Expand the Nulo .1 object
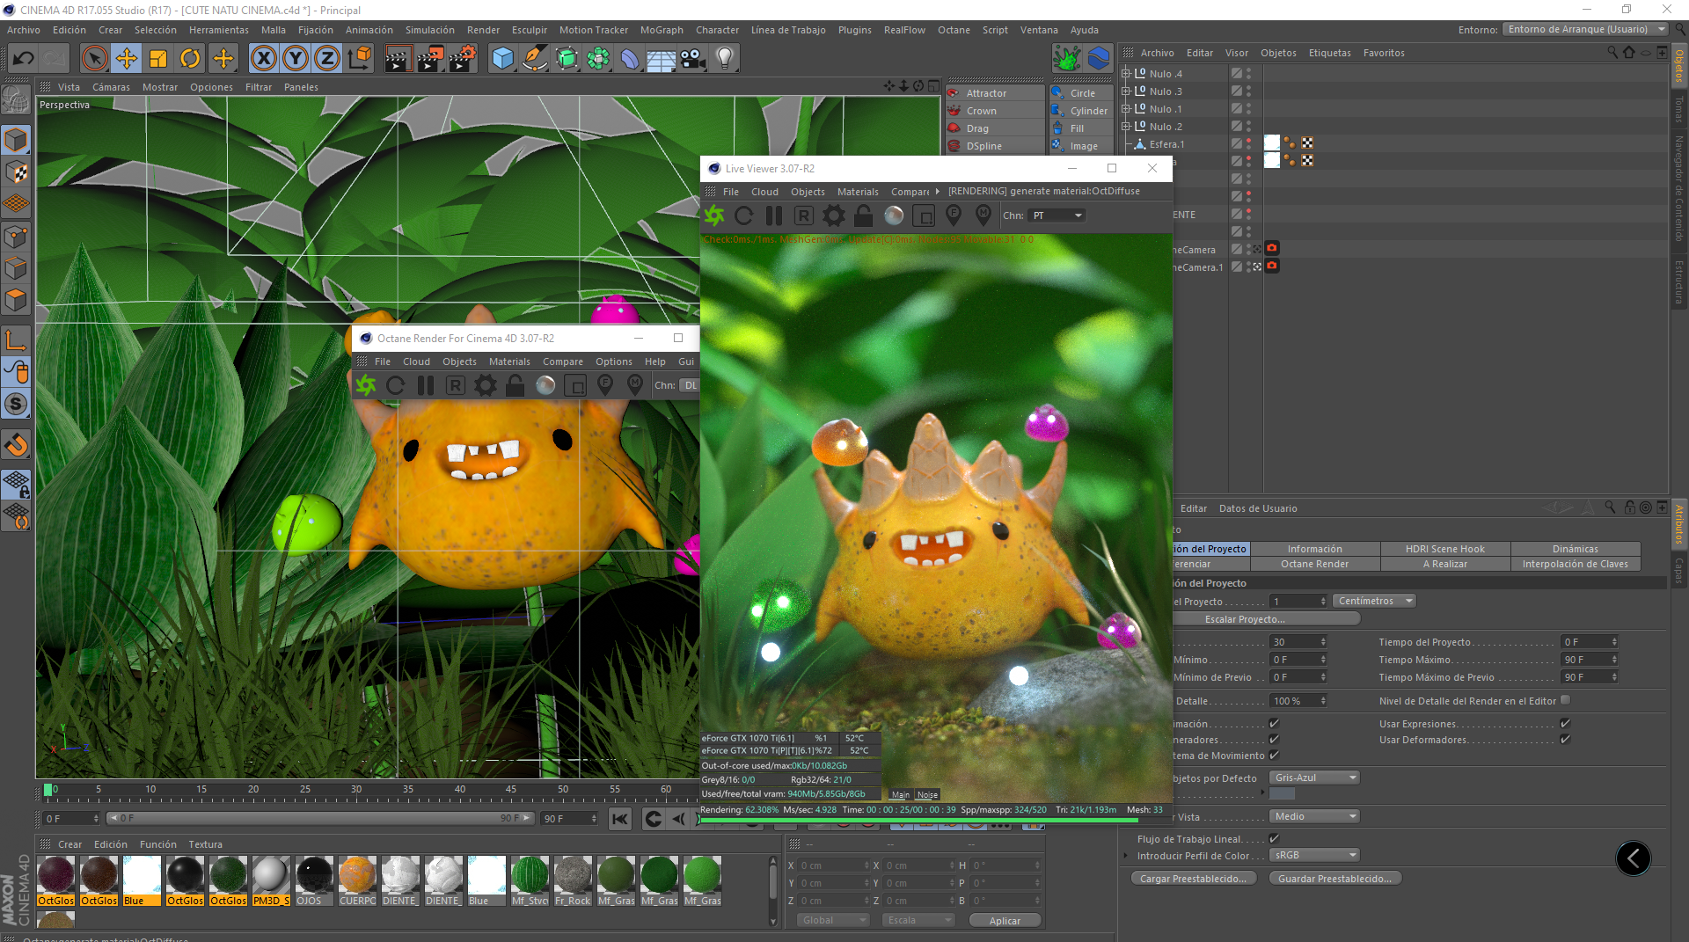 [1126, 109]
